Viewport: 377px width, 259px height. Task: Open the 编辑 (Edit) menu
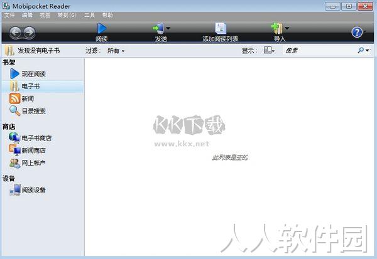click(x=27, y=15)
